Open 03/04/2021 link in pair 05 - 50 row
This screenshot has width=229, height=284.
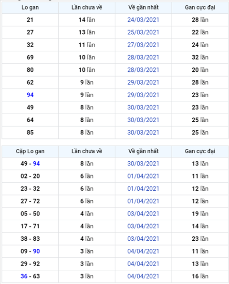(x=143, y=214)
